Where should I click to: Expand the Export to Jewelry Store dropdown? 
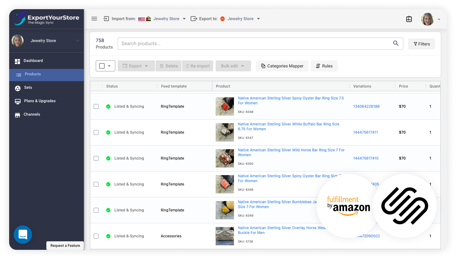(x=258, y=19)
